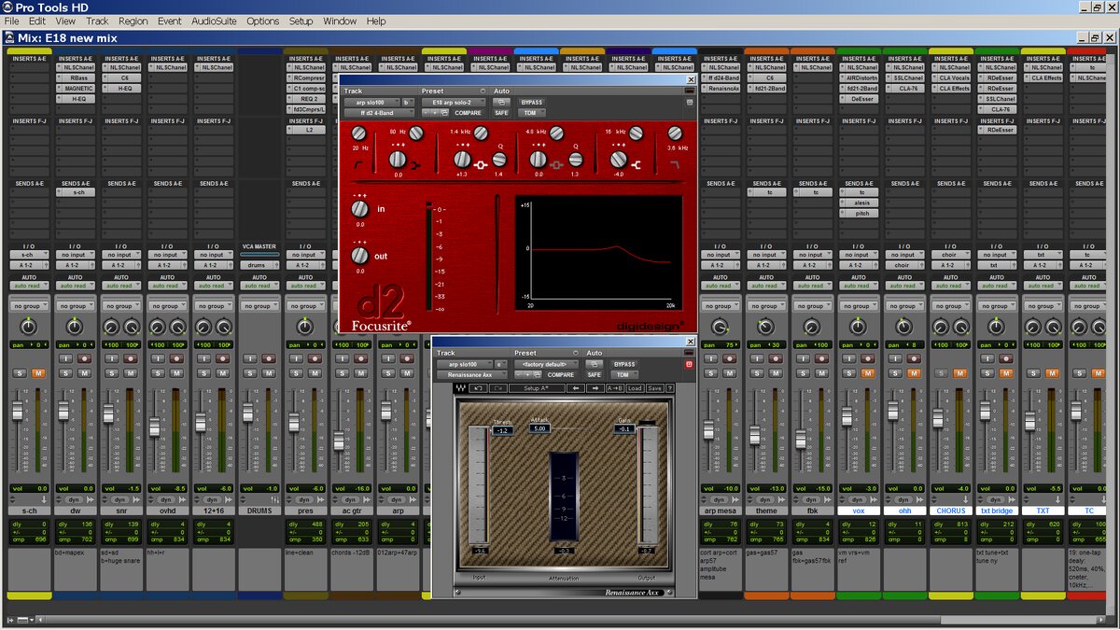Toggle the 4.0 kHz peak band icon
1120x630 pixels.
(x=556, y=165)
